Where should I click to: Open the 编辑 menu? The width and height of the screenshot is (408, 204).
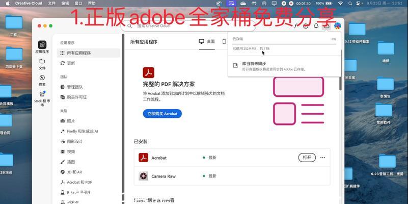(65, 4)
